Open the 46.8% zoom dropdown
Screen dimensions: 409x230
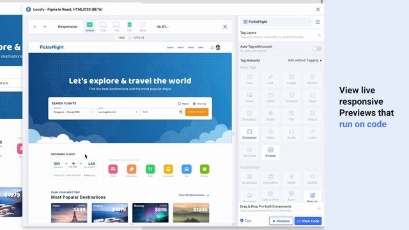click(162, 27)
